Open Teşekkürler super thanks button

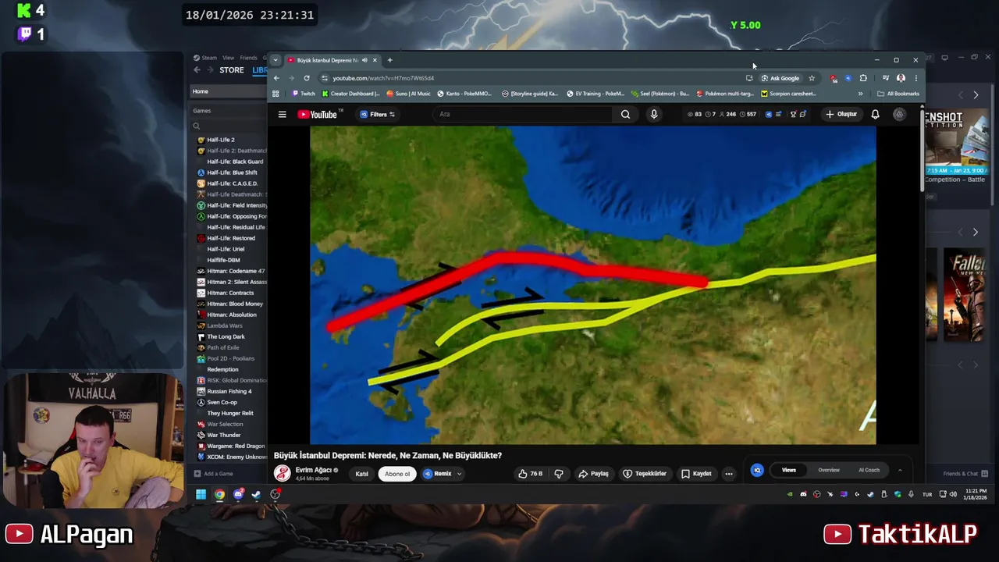pyautogui.click(x=645, y=474)
